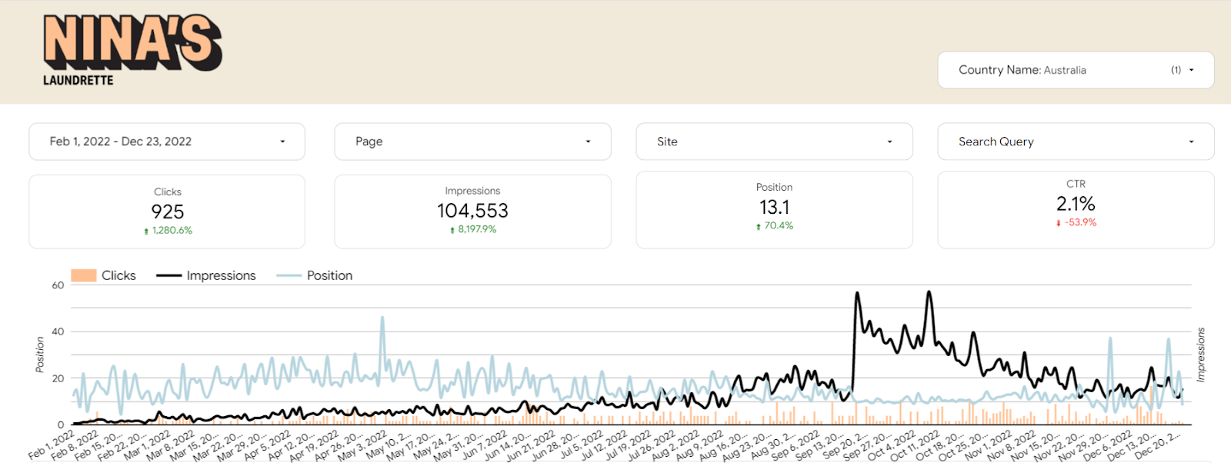
Task: Click the red down arrow beside -53.9%
Action: tap(1059, 223)
